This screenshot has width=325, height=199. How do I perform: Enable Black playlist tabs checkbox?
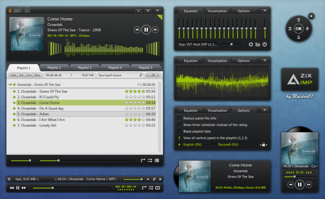coord(179,131)
